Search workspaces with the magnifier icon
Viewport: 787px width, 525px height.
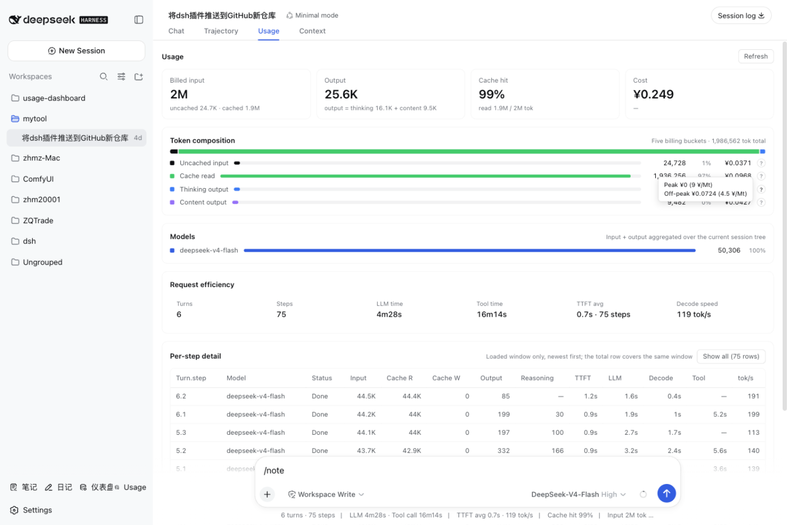click(103, 77)
